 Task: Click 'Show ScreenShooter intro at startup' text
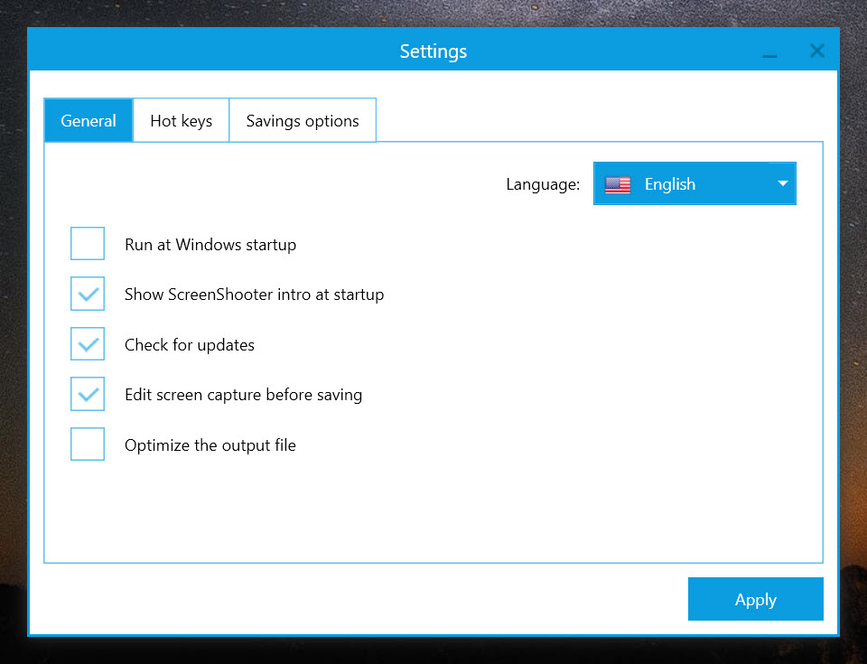[x=255, y=295]
